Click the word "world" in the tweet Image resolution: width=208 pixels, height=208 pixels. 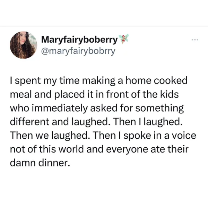click(71, 149)
